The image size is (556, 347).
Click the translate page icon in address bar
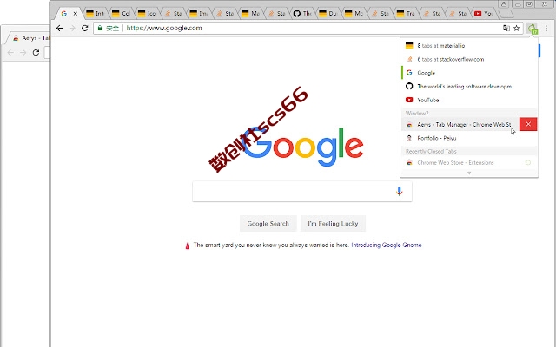[x=506, y=29]
